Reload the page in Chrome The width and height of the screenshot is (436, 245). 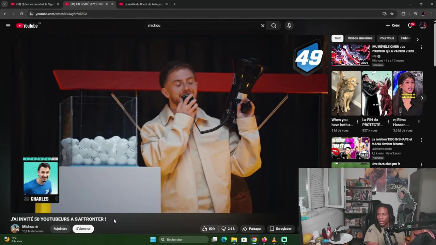(21, 14)
